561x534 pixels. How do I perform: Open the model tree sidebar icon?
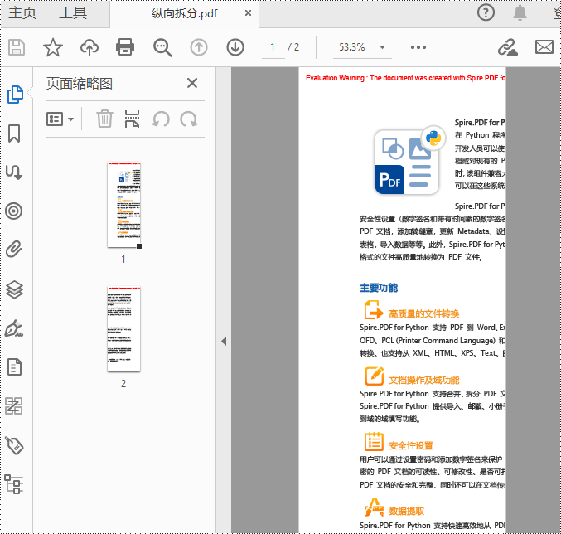tap(14, 484)
